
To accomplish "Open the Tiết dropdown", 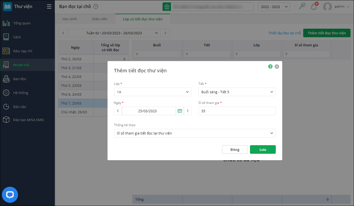I will tap(237, 92).
